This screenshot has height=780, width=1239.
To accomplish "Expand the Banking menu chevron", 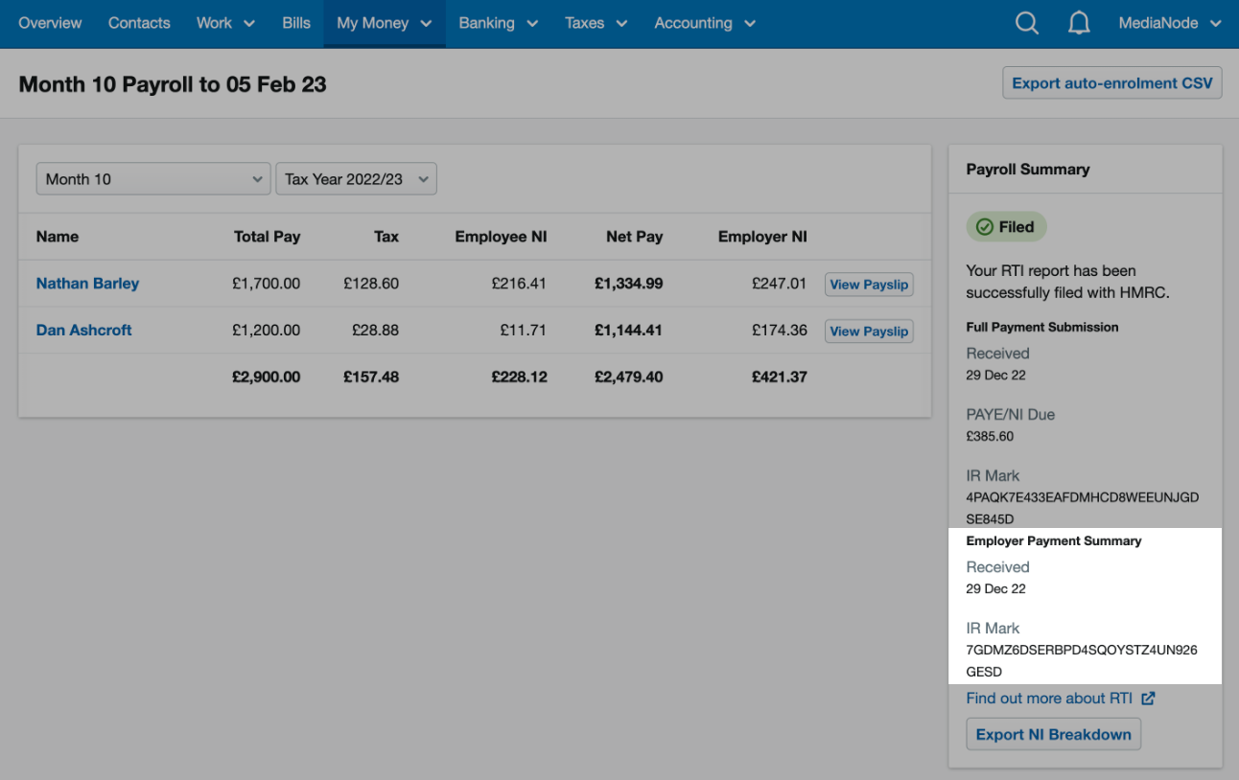I will 533,23.
